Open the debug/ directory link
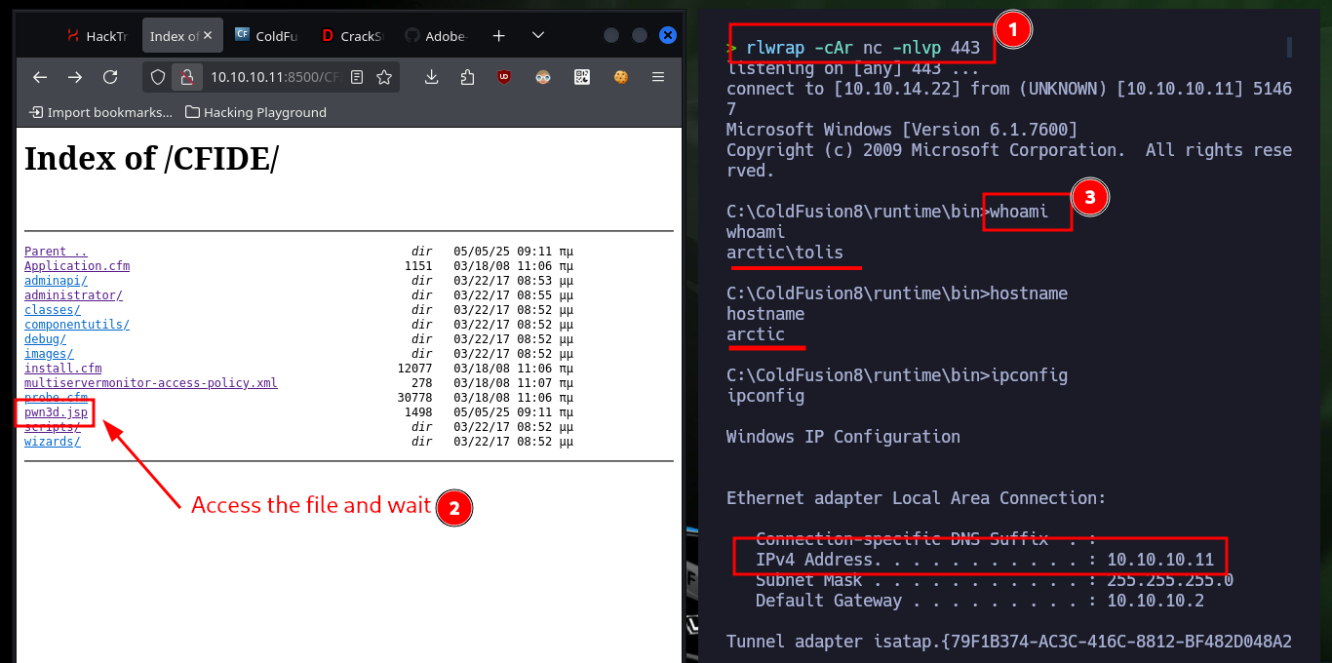Screen dimensions: 1332x663 click(45, 339)
